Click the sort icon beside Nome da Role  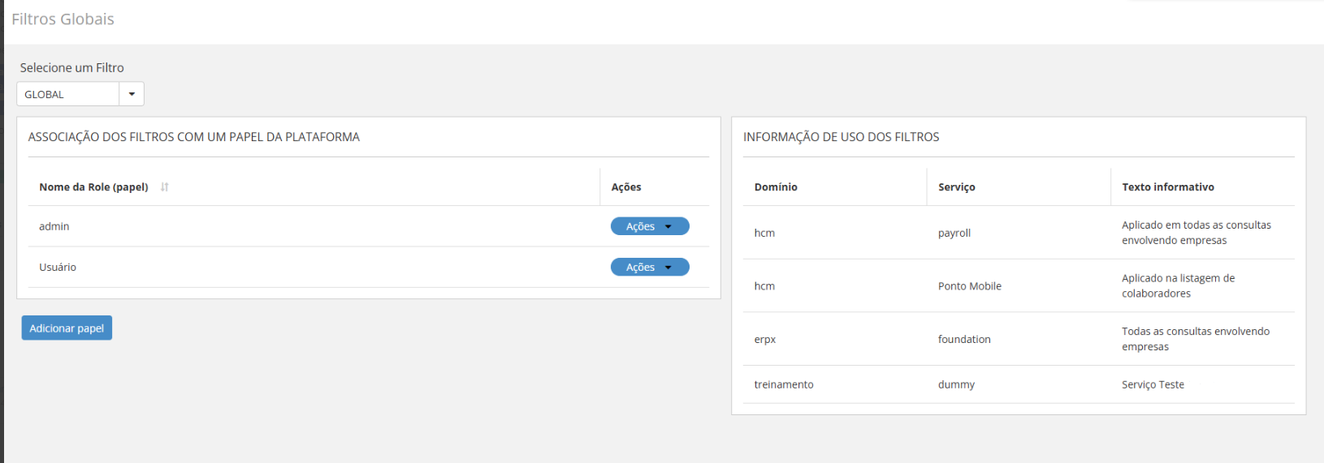tap(165, 187)
